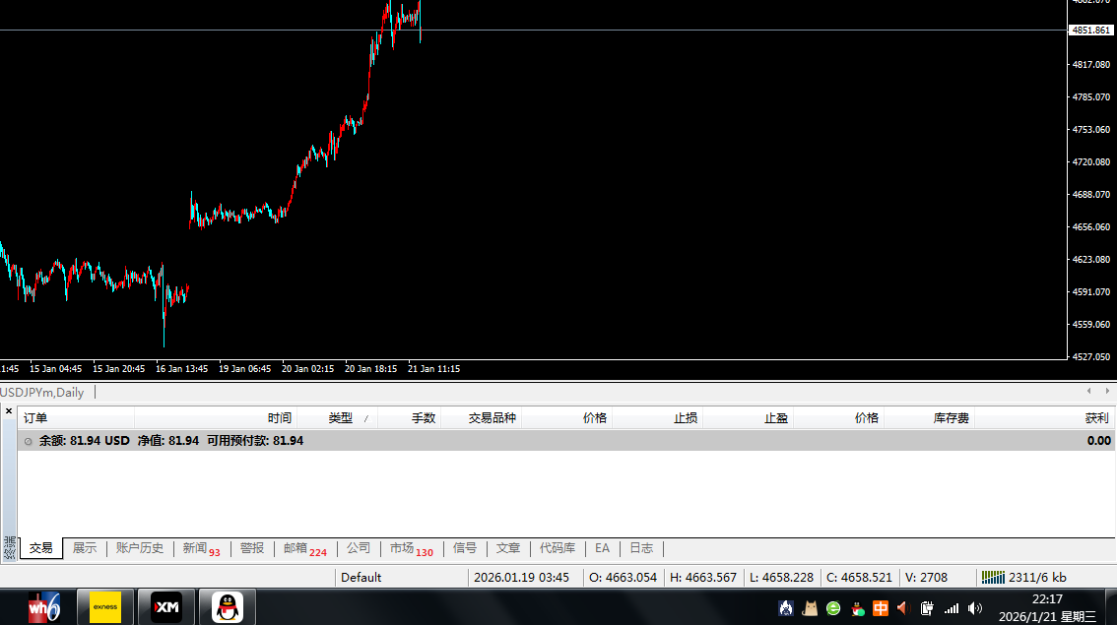Click the network signal tray icon

pos(952,608)
